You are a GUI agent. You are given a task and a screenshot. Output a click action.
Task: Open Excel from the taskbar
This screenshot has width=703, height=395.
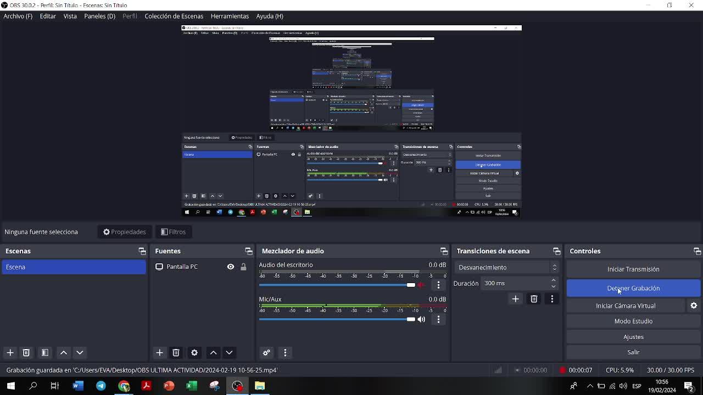coord(191,386)
